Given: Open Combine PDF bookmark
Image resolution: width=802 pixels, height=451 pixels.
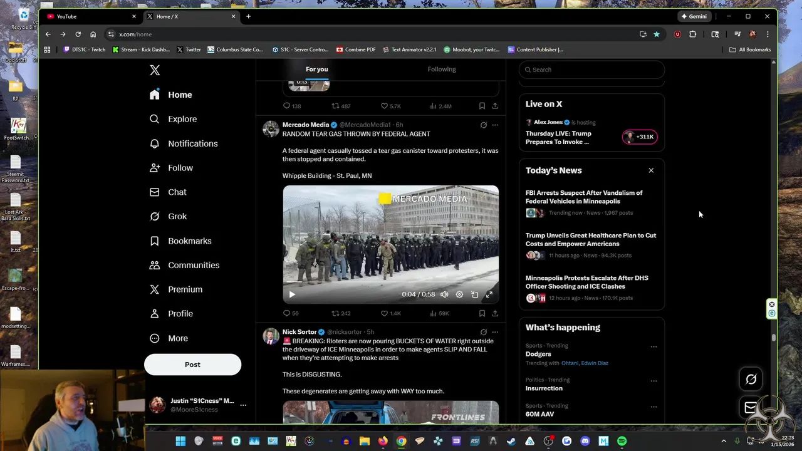Looking at the screenshot, I should point(355,49).
